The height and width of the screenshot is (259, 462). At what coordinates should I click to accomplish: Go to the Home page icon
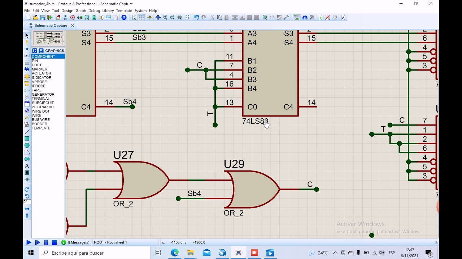click(x=58, y=17)
